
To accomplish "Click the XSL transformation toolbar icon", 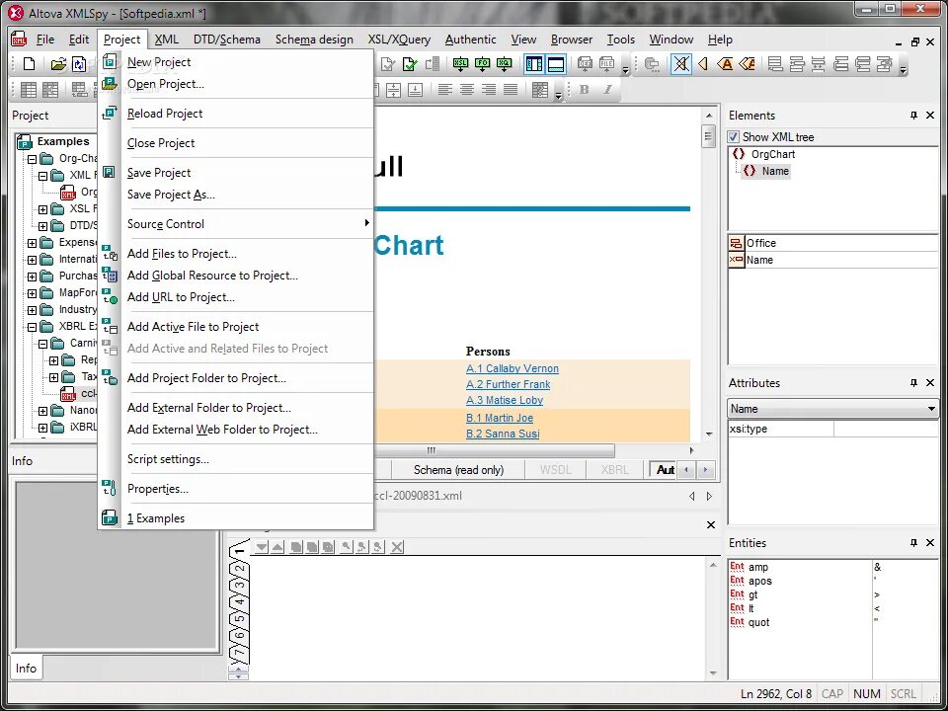I will coord(461,63).
